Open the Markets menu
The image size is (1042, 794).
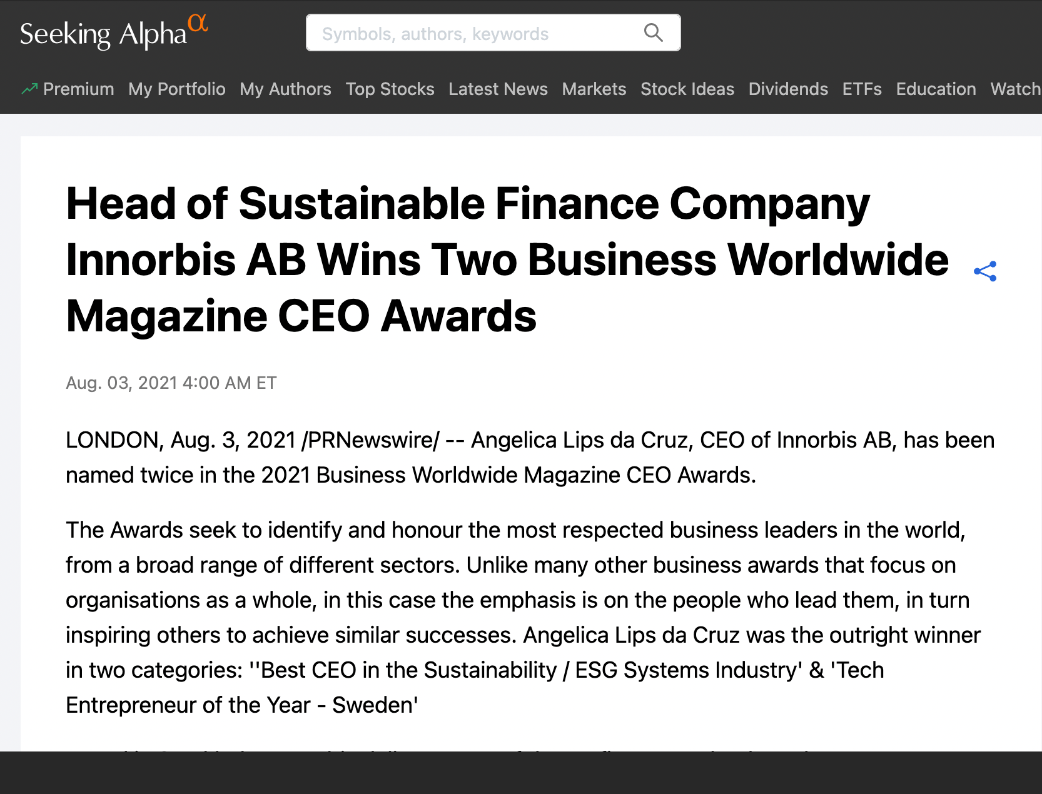pyautogui.click(x=593, y=89)
